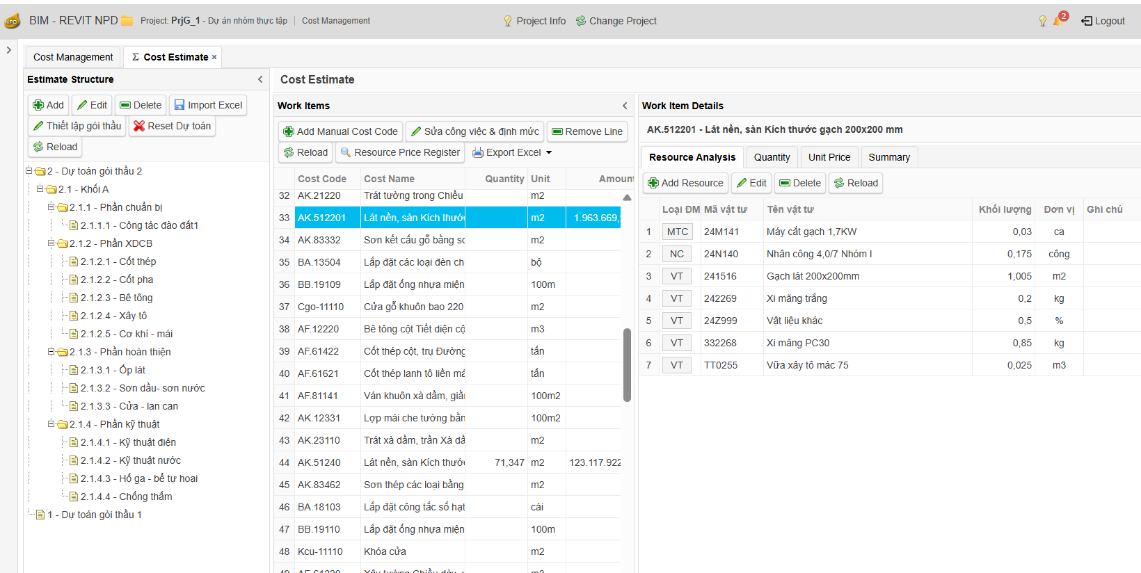1141x573 pixels.
Task: Click Import Excel button
Action: (x=208, y=105)
